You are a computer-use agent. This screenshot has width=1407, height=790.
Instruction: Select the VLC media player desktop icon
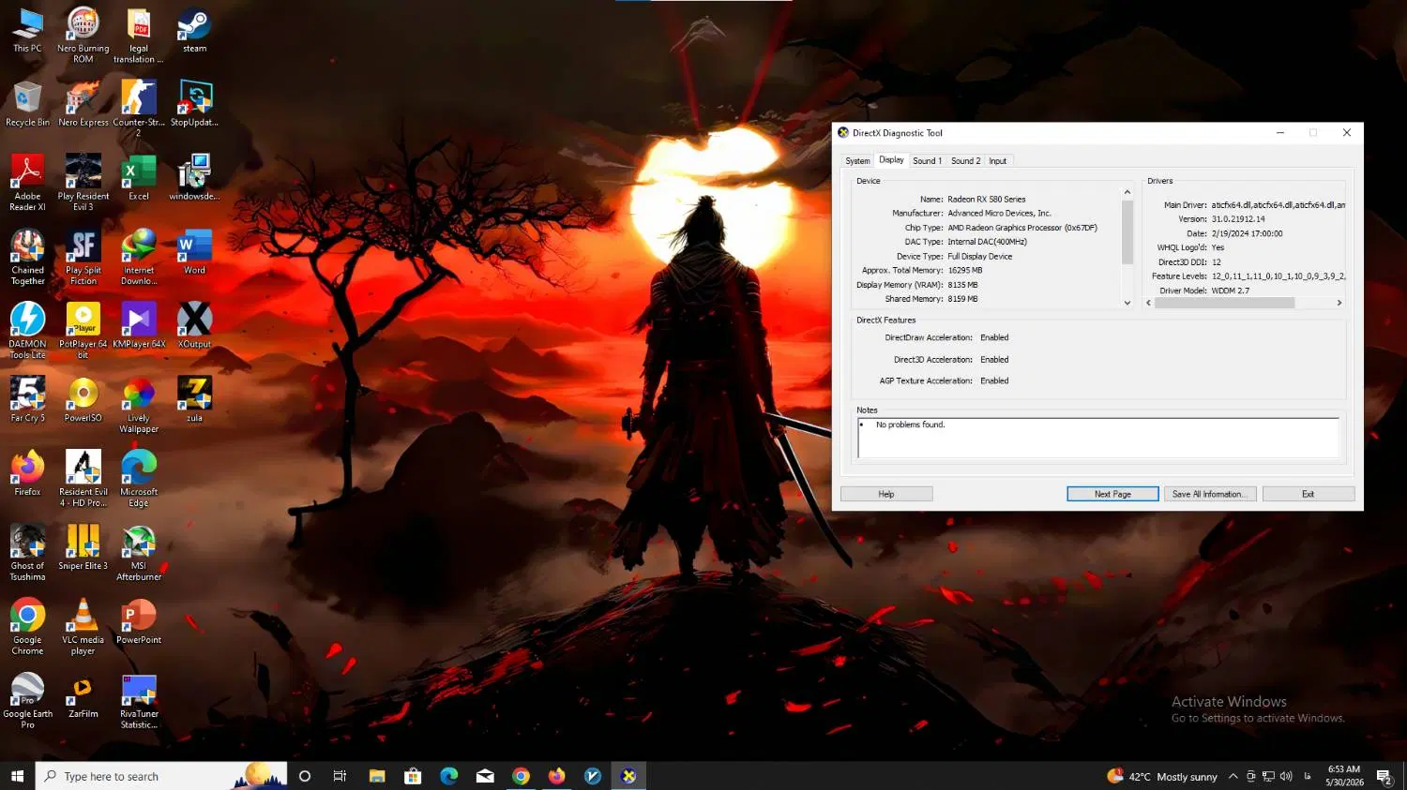tap(83, 627)
